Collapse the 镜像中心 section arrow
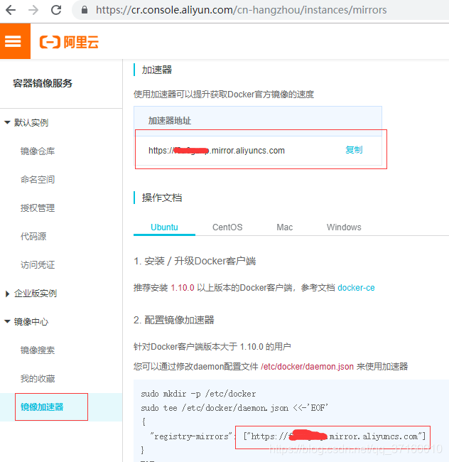This screenshot has width=449, height=462. [x=7, y=321]
